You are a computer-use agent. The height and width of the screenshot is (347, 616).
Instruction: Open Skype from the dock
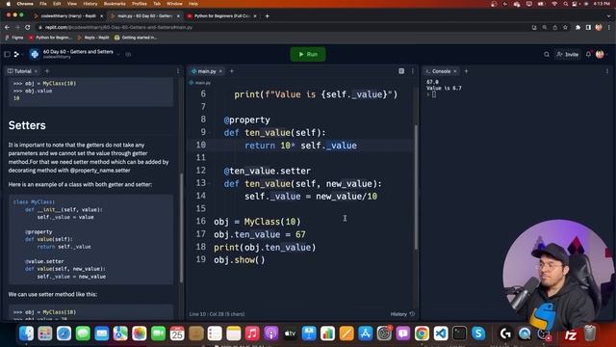tap(478, 334)
